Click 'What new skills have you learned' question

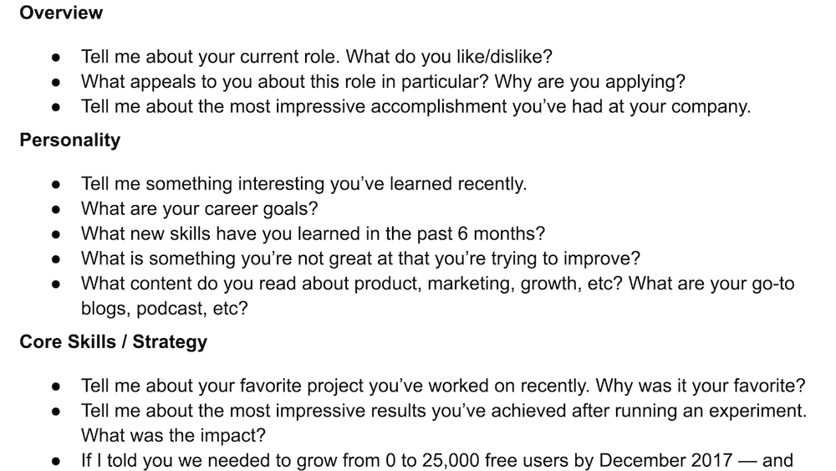313,233
